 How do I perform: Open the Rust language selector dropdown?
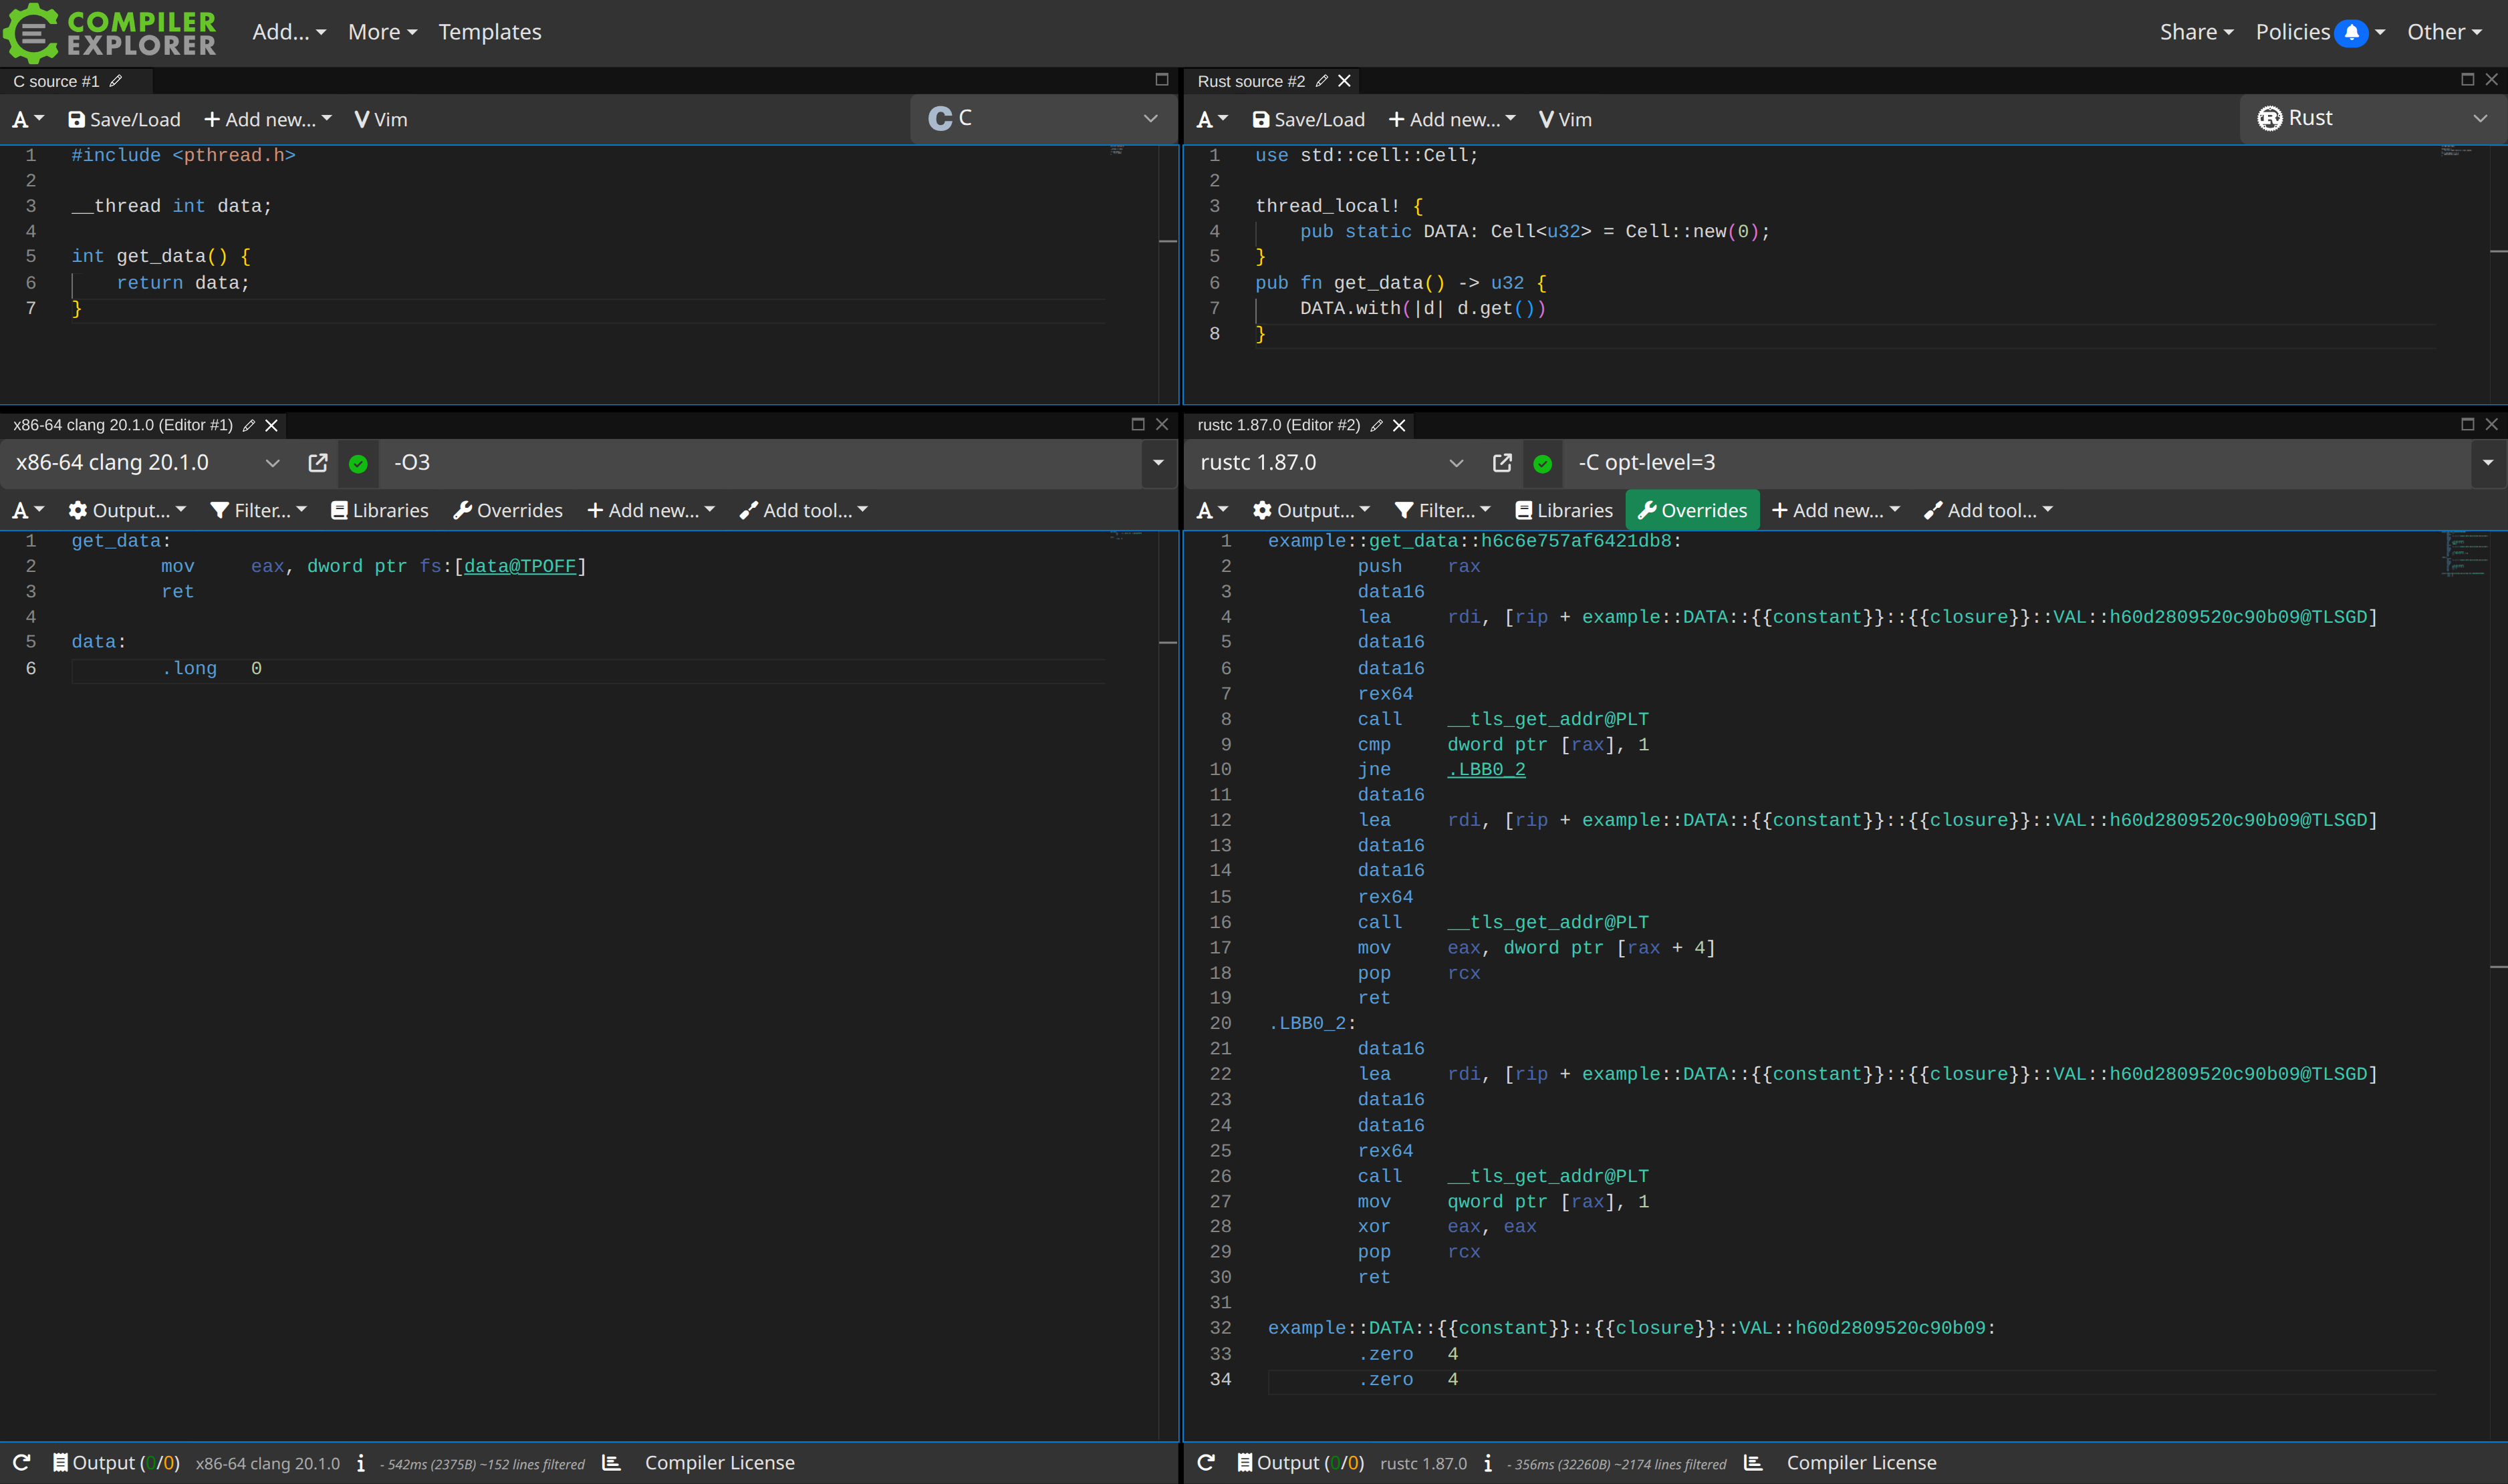coord(2372,119)
